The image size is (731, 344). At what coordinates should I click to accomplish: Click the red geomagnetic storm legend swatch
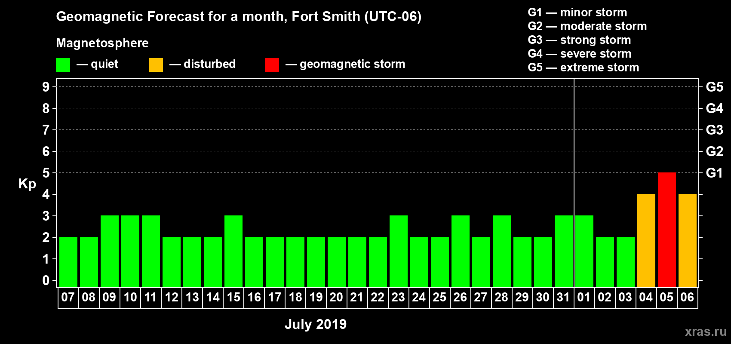[x=272, y=65]
